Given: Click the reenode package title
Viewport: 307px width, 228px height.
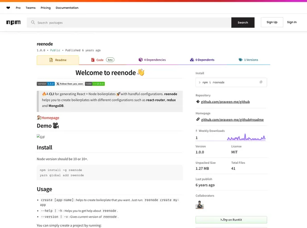Looking at the screenshot, I should tap(45, 44).
